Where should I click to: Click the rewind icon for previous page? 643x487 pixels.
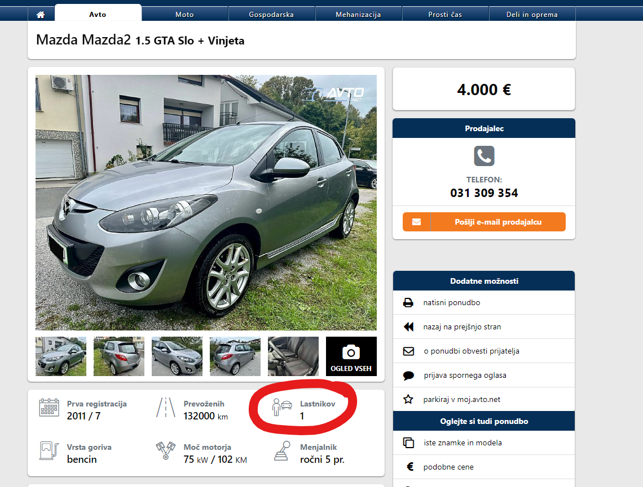[x=408, y=327]
